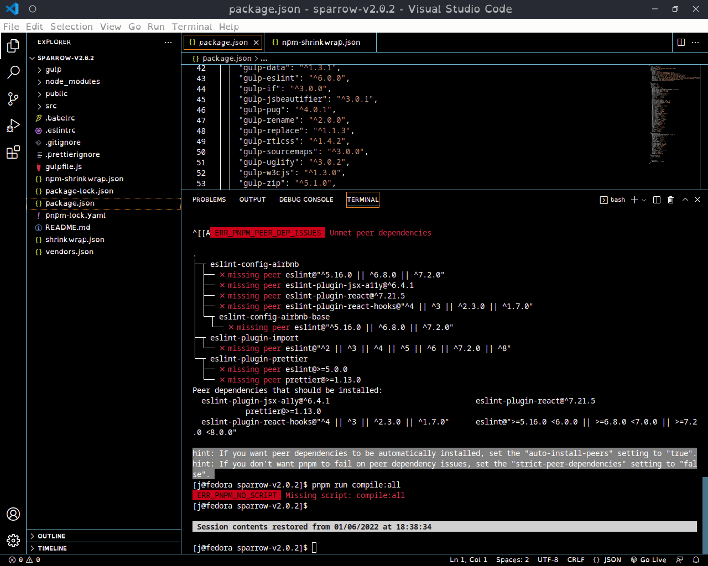Split the terminal pane
Image resolution: width=708 pixels, height=566 pixels.
(x=656, y=200)
